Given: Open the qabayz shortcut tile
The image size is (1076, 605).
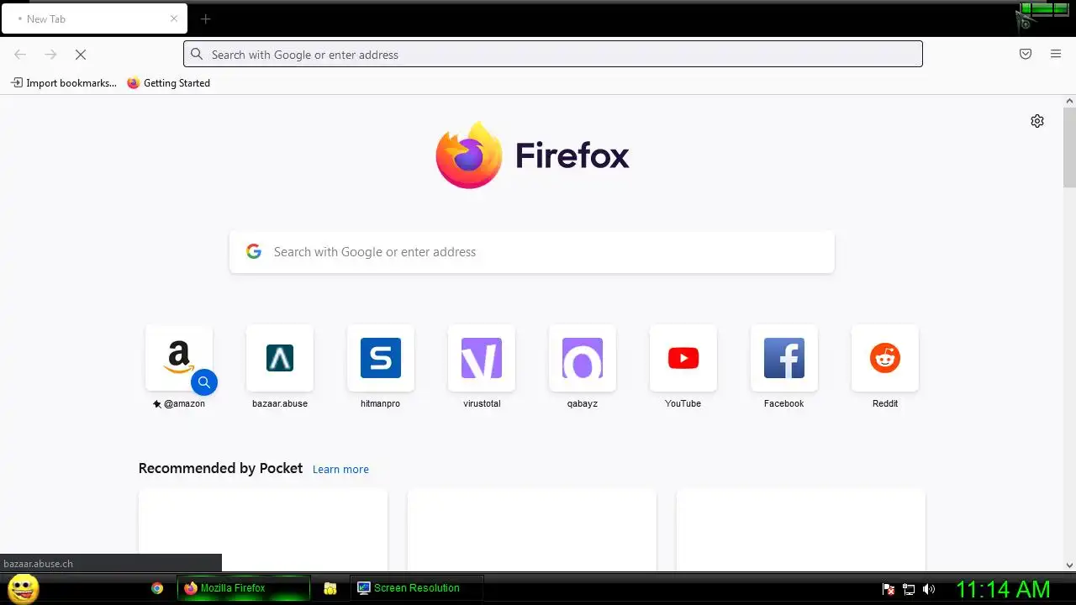Looking at the screenshot, I should click(583, 358).
